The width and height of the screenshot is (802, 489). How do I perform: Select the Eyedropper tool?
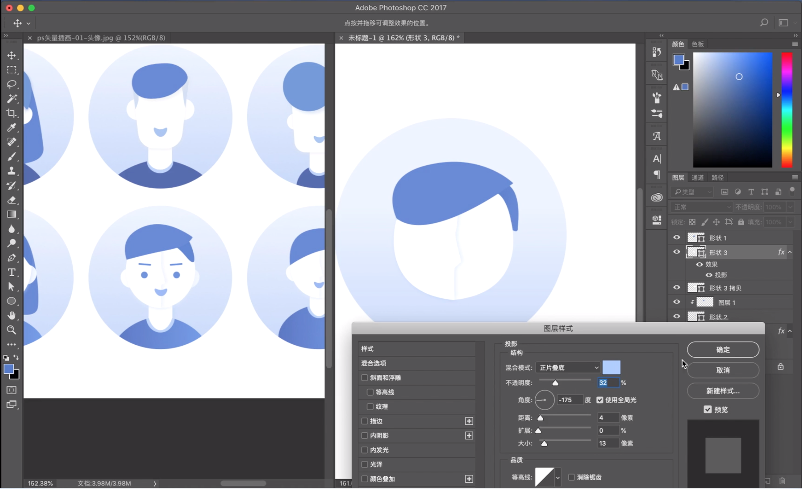click(11, 128)
